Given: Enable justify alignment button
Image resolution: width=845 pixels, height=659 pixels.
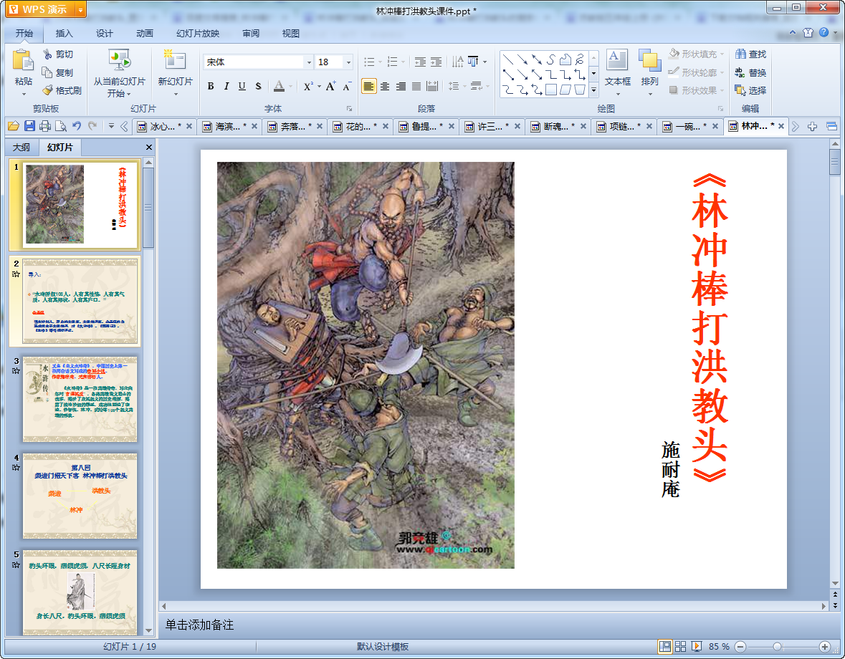Looking at the screenshot, I should tap(416, 86).
